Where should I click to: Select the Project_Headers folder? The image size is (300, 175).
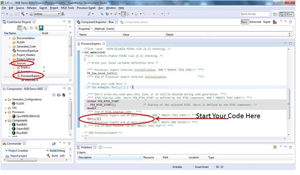coord(24,55)
